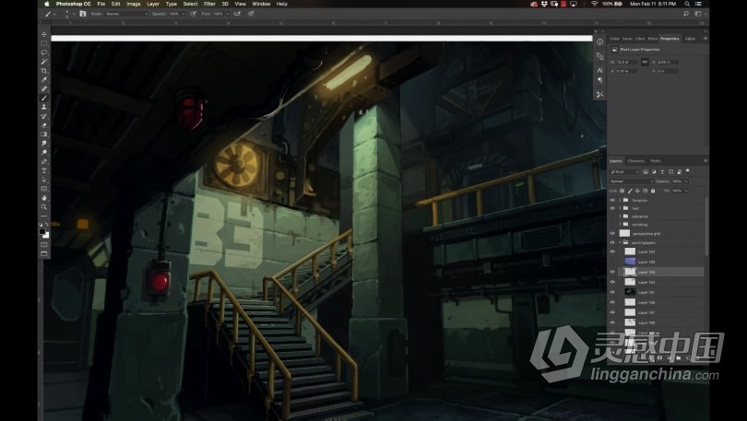The width and height of the screenshot is (747, 421).
Task: Expand the reference layer group
Action: click(x=620, y=216)
